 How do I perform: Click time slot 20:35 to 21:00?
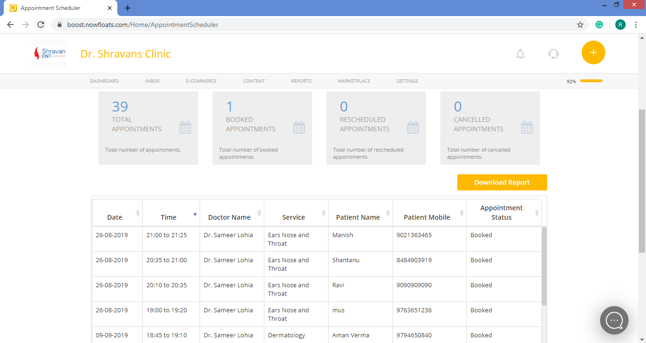point(166,260)
